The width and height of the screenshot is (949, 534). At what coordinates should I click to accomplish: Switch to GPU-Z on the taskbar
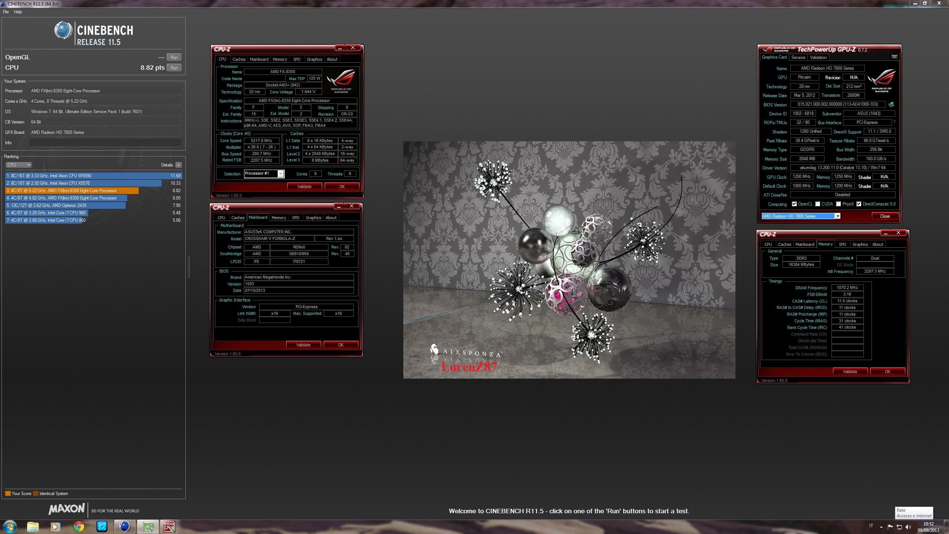(x=148, y=527)
